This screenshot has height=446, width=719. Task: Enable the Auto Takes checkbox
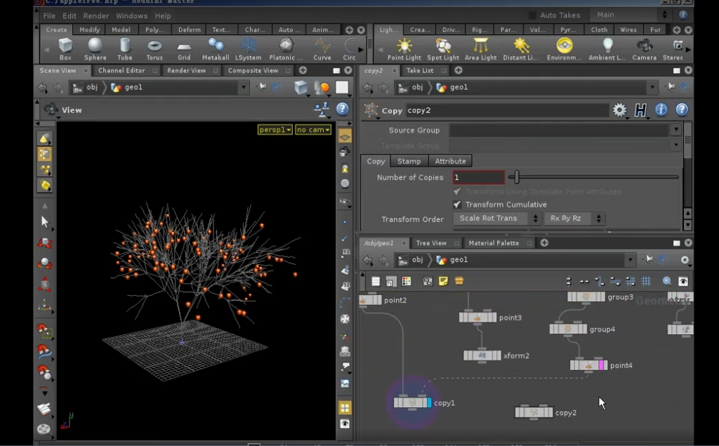(x=532, y=15)
